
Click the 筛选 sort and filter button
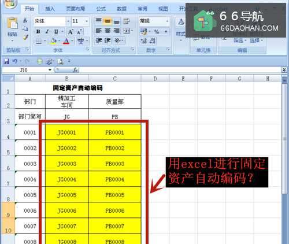point(240,40)
